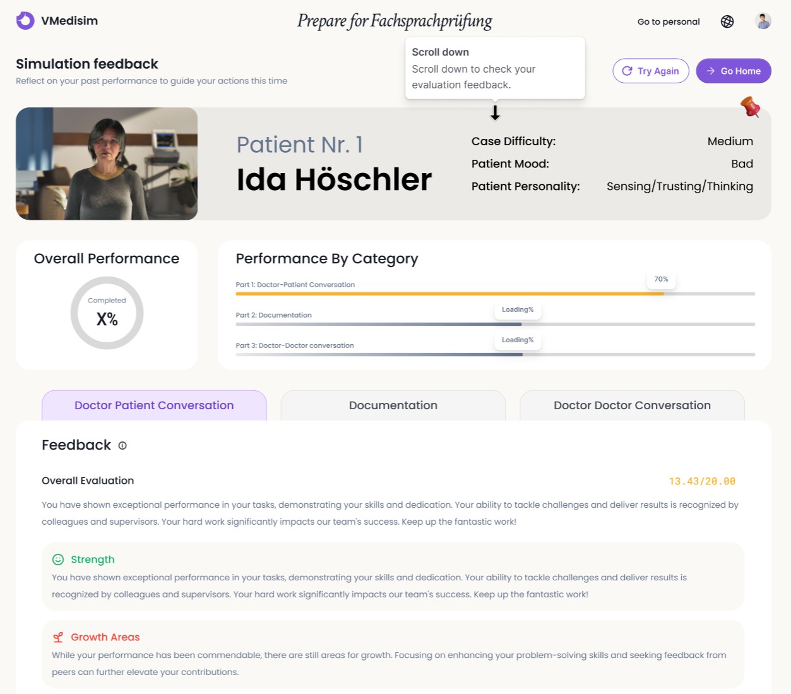Viewport: 791px width, 694px height.
Task: Click the 70% score badge
Action: [661, 278]
